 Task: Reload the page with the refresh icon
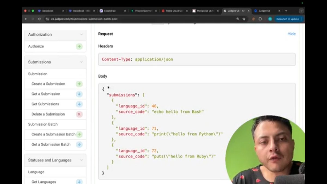[40, 19]
